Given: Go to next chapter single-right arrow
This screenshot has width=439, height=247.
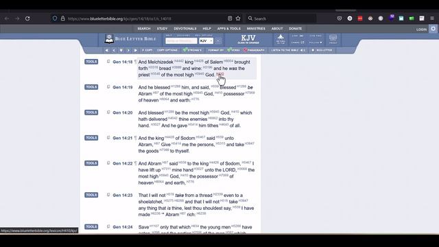Looking at the screenshot, I should pos(128,50).
